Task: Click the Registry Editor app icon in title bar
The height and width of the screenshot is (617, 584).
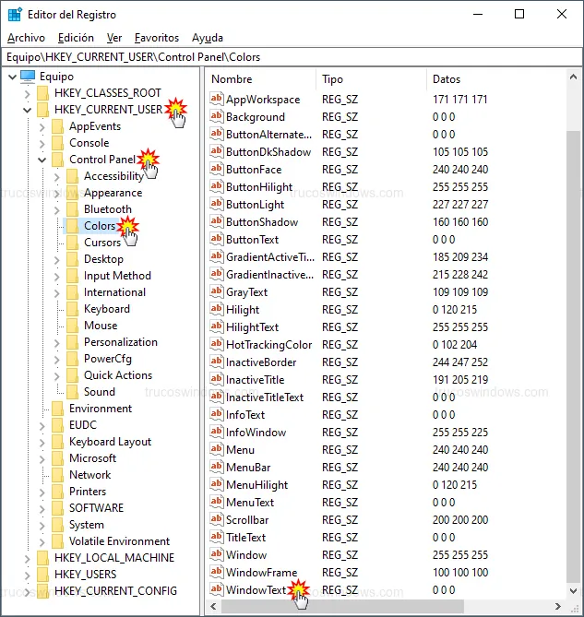Action: (15, 14)
